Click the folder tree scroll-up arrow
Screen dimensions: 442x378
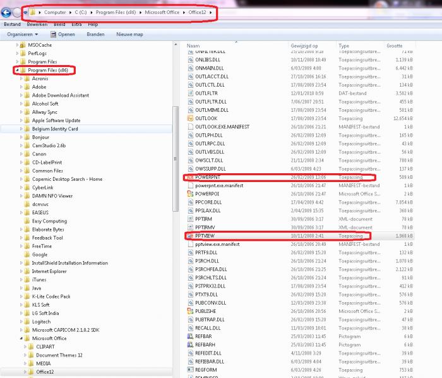(176, 45)
